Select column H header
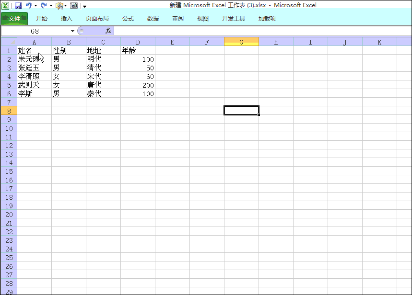412x295 pixels. pyautogui.click(x=276, y=42)
